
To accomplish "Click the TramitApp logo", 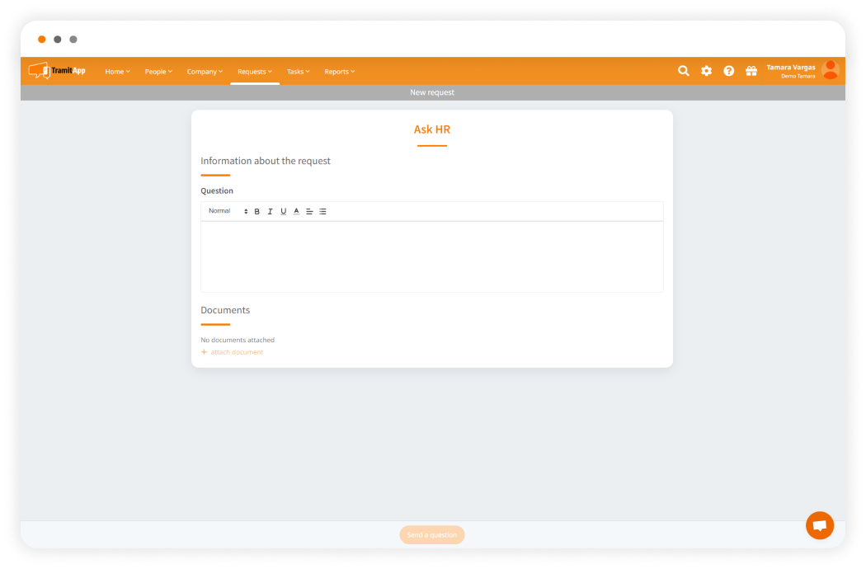I will [x=57, y=71].
